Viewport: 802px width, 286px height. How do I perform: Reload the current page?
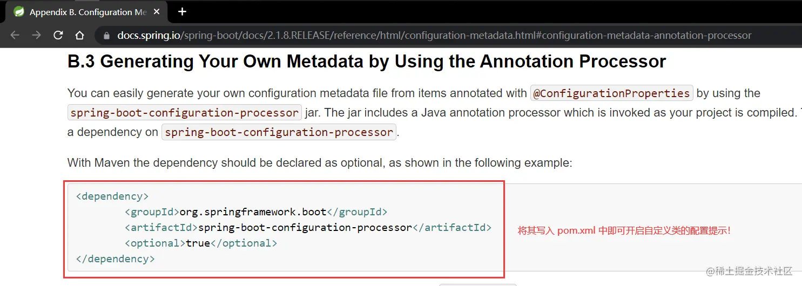(58, 36)
